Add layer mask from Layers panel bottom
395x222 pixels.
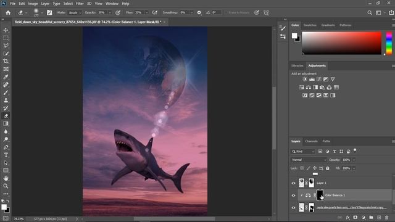[355, 218]
